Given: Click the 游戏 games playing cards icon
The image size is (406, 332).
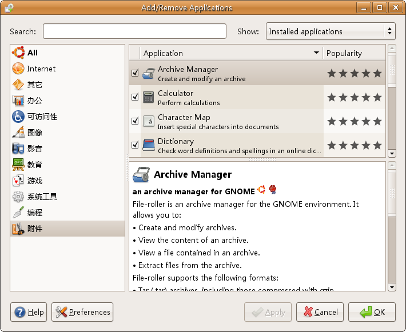Looking at the screenshot, I should (18, 181).
